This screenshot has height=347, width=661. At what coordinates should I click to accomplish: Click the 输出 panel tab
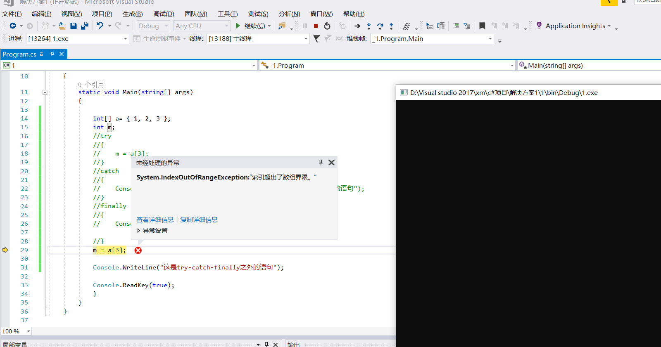[293, 345]
